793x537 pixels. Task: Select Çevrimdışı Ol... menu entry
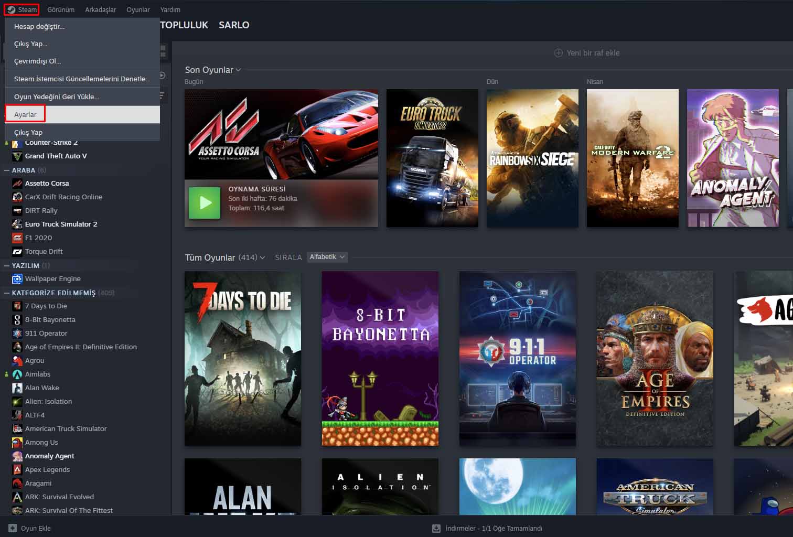82,61
